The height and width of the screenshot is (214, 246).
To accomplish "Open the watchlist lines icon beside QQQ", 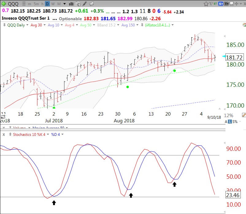I will 23,4.
